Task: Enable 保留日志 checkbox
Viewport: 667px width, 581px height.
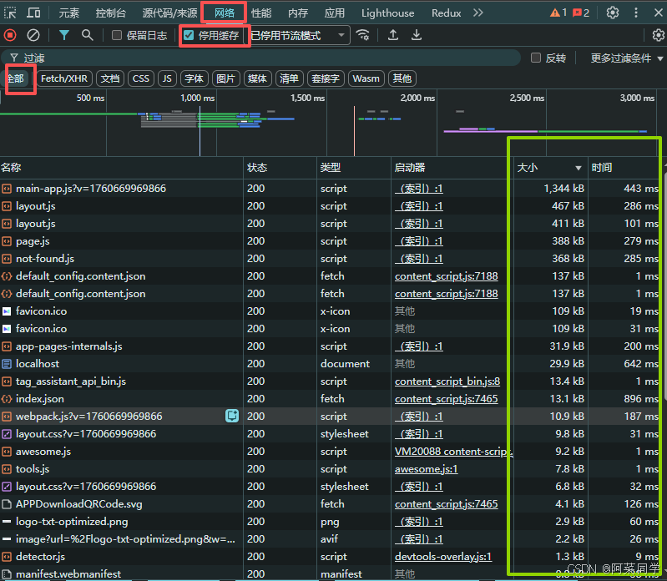Action: tap(117, 35)
